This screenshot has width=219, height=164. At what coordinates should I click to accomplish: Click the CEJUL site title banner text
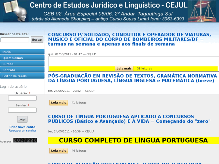108,5
